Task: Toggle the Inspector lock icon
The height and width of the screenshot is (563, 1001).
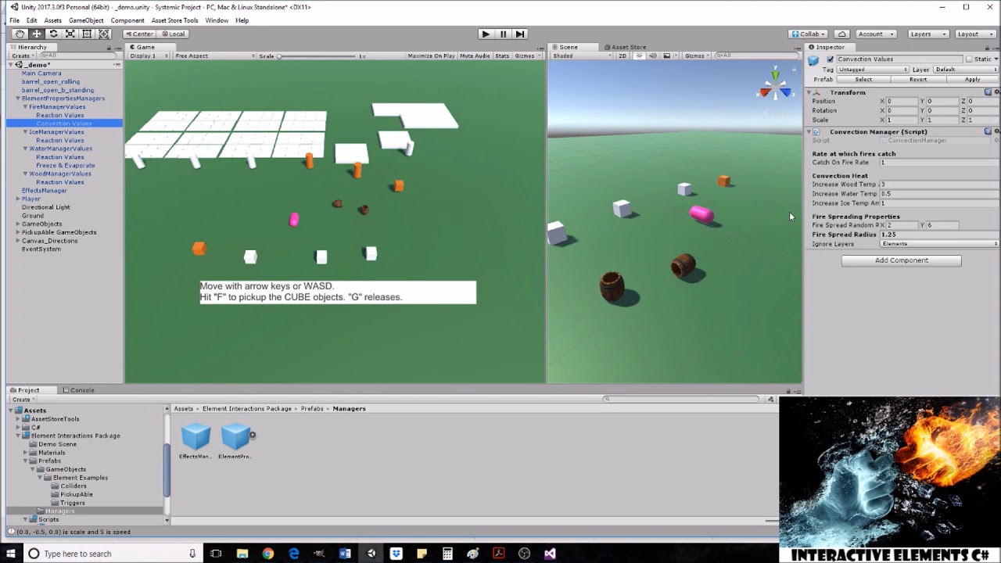Action: tap(988, 47)
